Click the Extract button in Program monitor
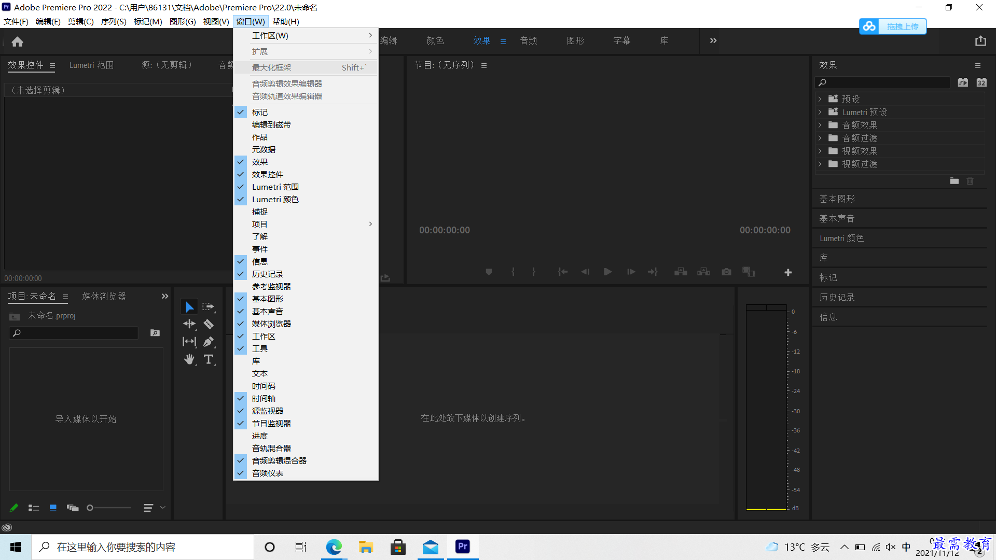The height and width of the screenshot is (560, 996). pyautogui.click(x=703, y=272)
